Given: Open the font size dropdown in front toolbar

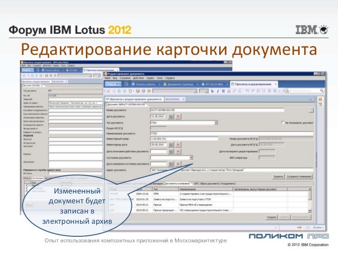Looking at the screenshot, I should click(x=207, y=91).
